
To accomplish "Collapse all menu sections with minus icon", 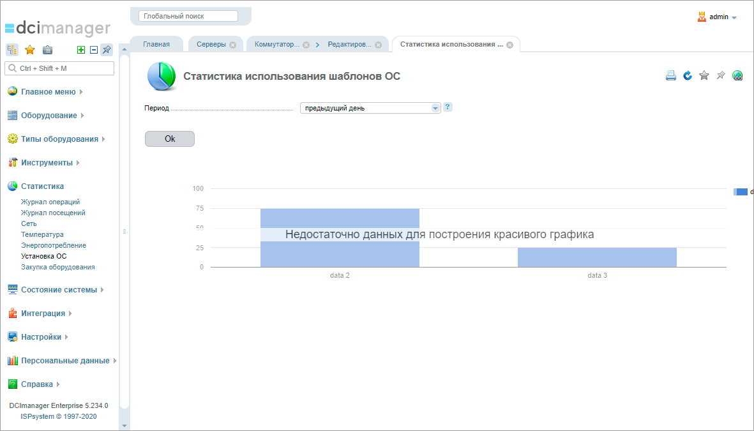I will tap(93, 49).
